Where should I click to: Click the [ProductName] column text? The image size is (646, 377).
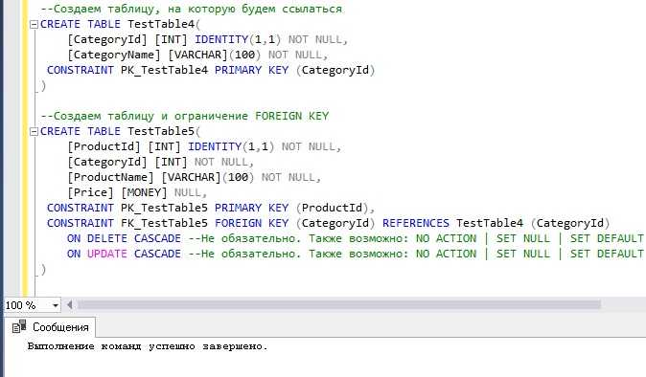(x=110, y=178)
